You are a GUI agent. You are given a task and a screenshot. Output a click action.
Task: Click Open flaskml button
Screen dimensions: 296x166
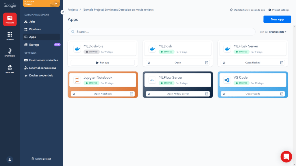tap(253, 63)
